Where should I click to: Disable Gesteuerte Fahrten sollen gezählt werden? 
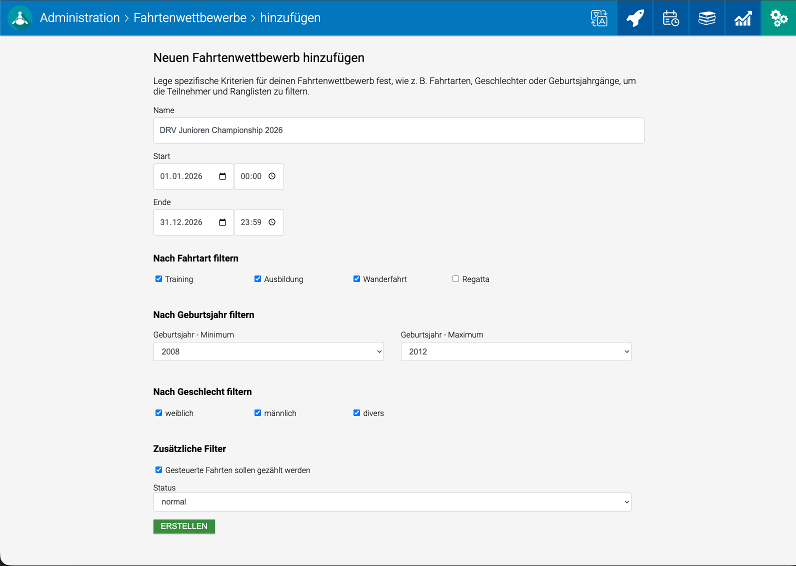[x=158, y=470]
